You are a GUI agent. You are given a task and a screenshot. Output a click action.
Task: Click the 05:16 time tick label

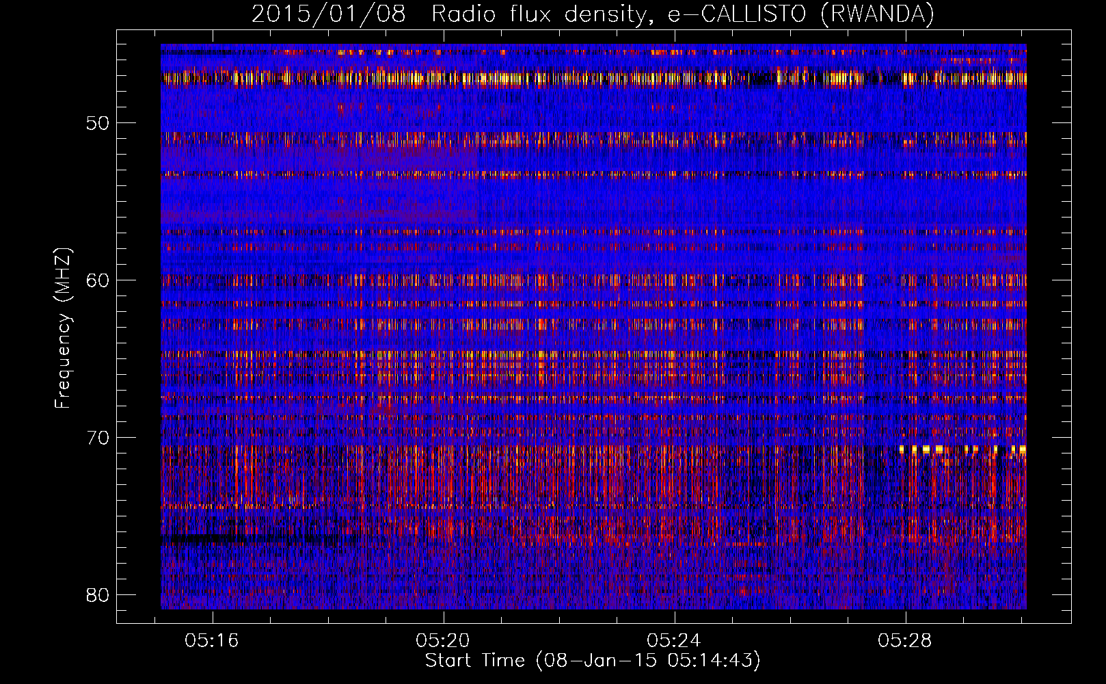click(x=212, y=641)
